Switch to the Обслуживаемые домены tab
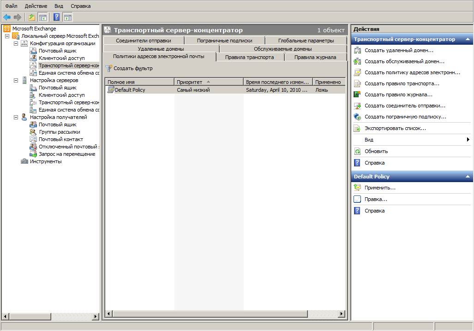474x331 pixels. tap(283, 48)
